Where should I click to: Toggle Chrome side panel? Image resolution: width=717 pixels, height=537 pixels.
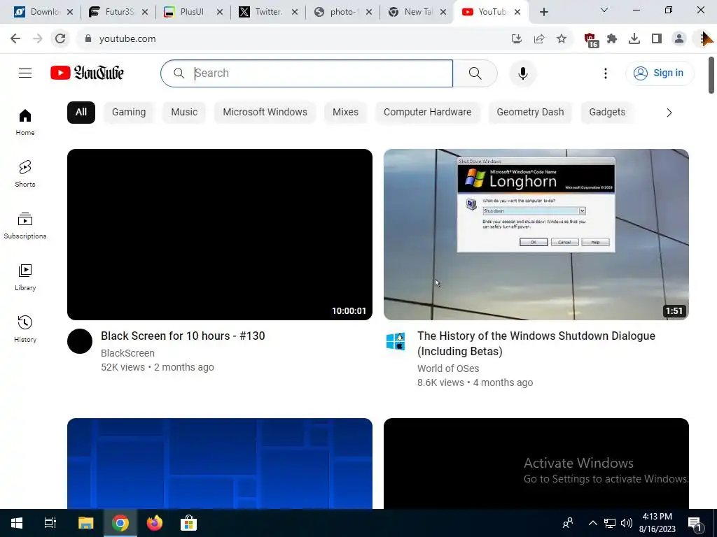pos(657,39)
